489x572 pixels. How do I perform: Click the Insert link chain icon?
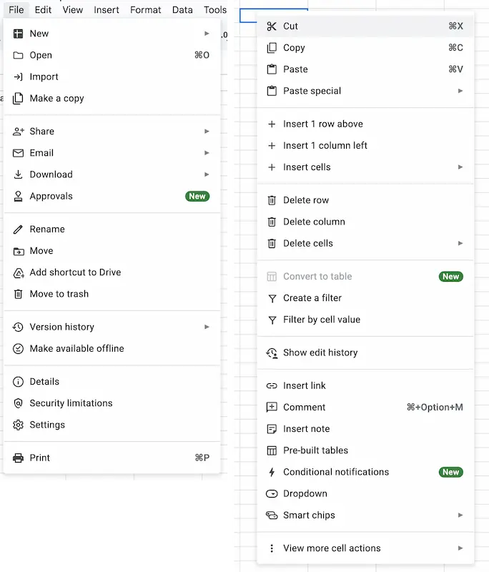(x=272, y=386)
